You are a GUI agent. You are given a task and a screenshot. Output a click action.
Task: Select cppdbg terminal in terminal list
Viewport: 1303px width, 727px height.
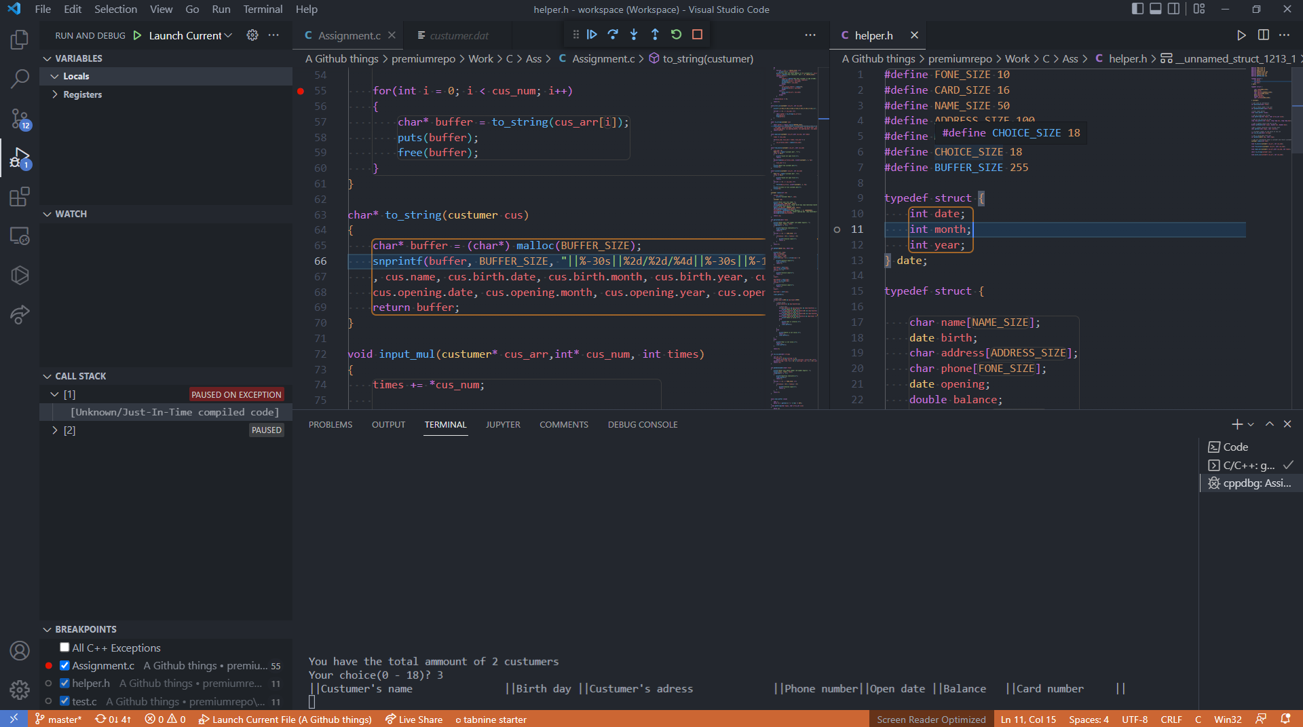[1251, 483]
